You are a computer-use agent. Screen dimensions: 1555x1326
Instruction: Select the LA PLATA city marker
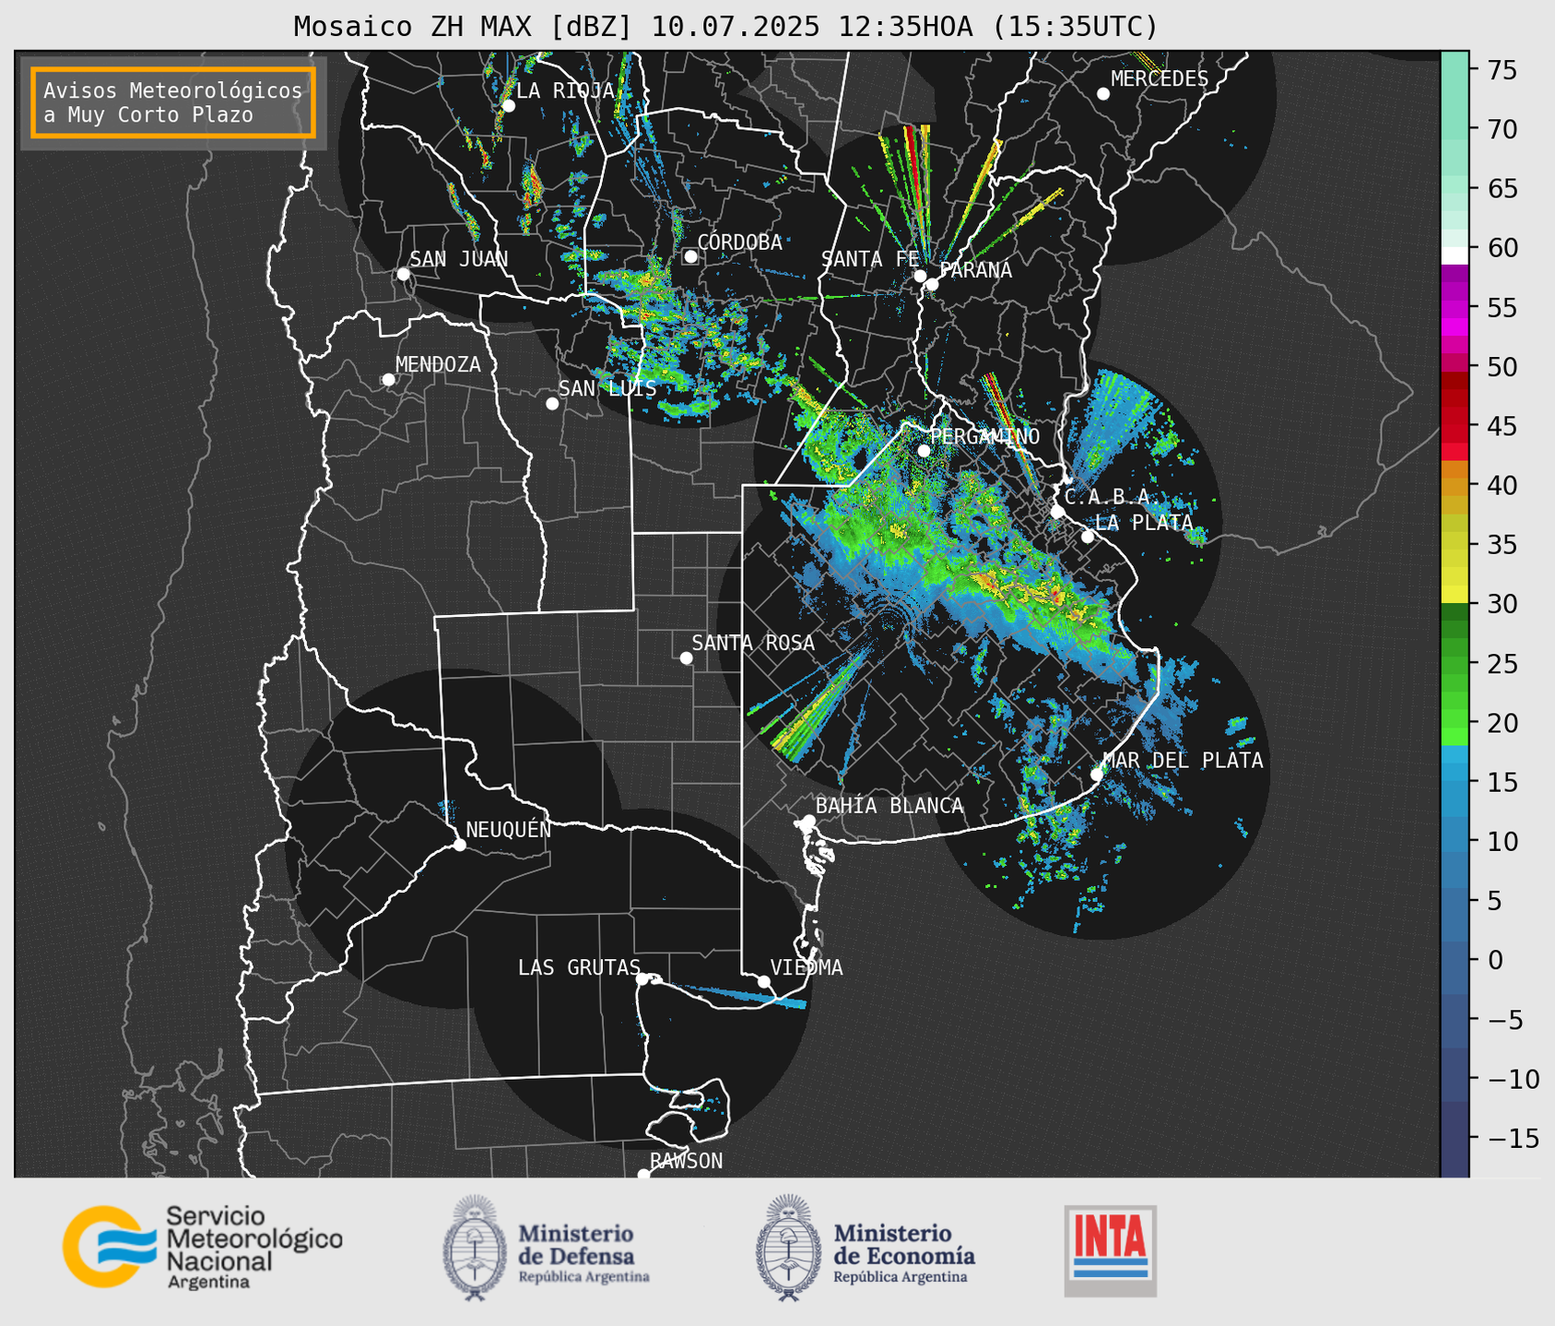(x=1088, y=537)
